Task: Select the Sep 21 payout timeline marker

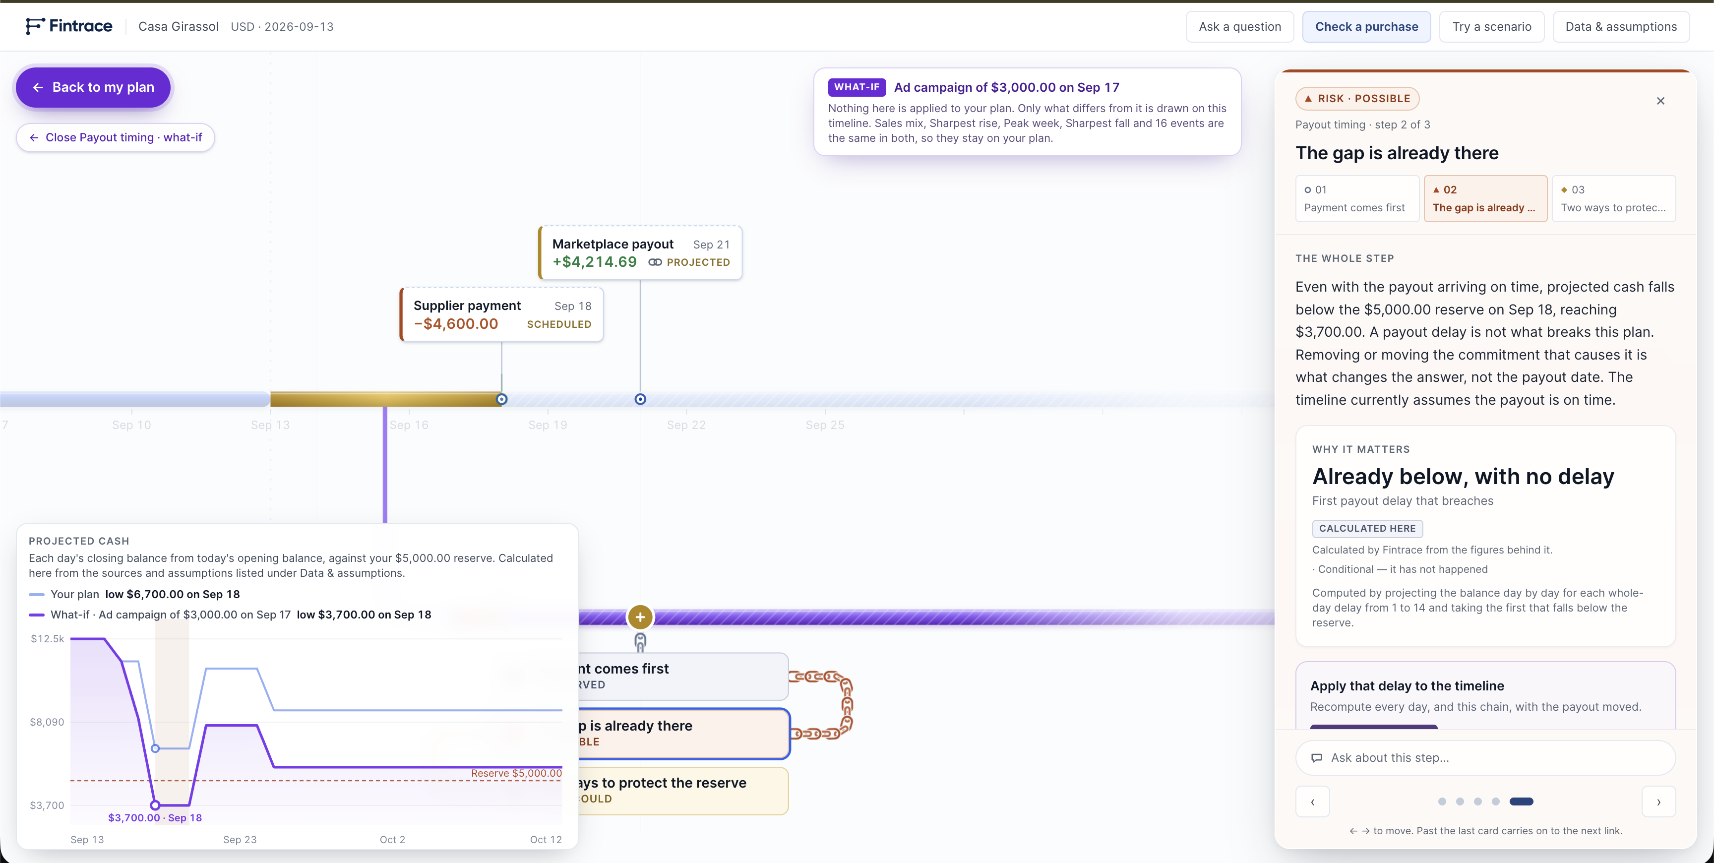Action: (640, 399)
